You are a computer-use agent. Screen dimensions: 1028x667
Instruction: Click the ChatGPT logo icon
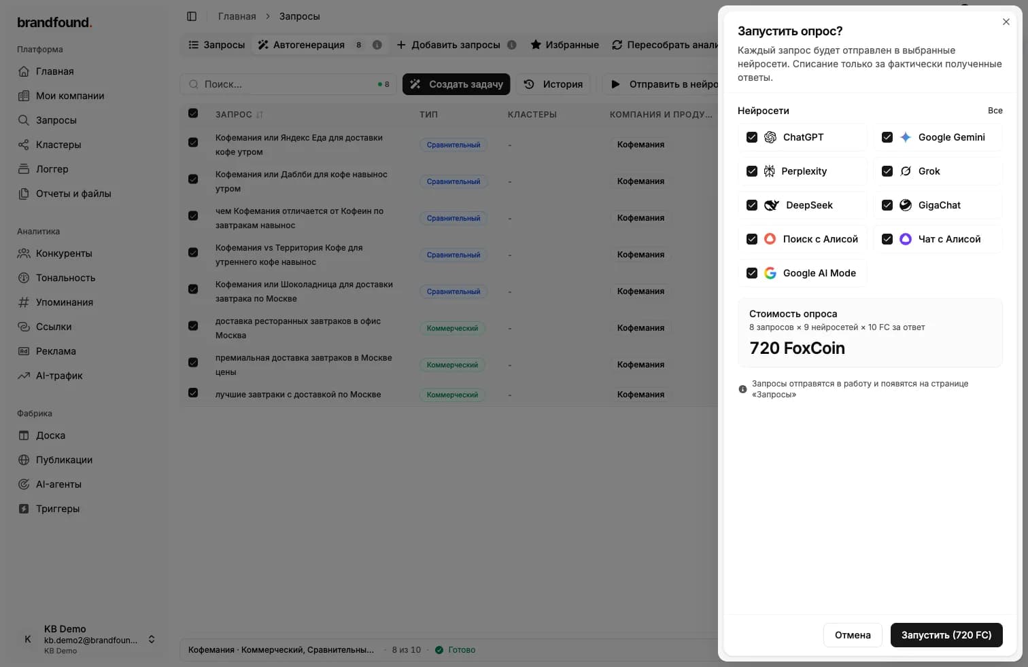tap(770, 137)
